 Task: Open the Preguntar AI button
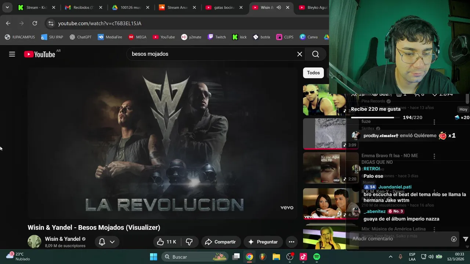pyautogui.click(x=263, y=242)
